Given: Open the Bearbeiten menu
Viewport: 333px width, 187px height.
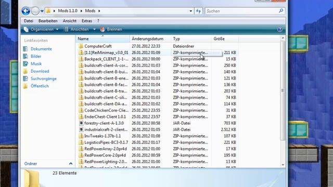Looking at the screenshot, I should [x=48, y=21].
